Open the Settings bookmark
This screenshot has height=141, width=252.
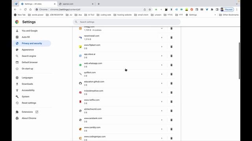[x=191, y=15]
